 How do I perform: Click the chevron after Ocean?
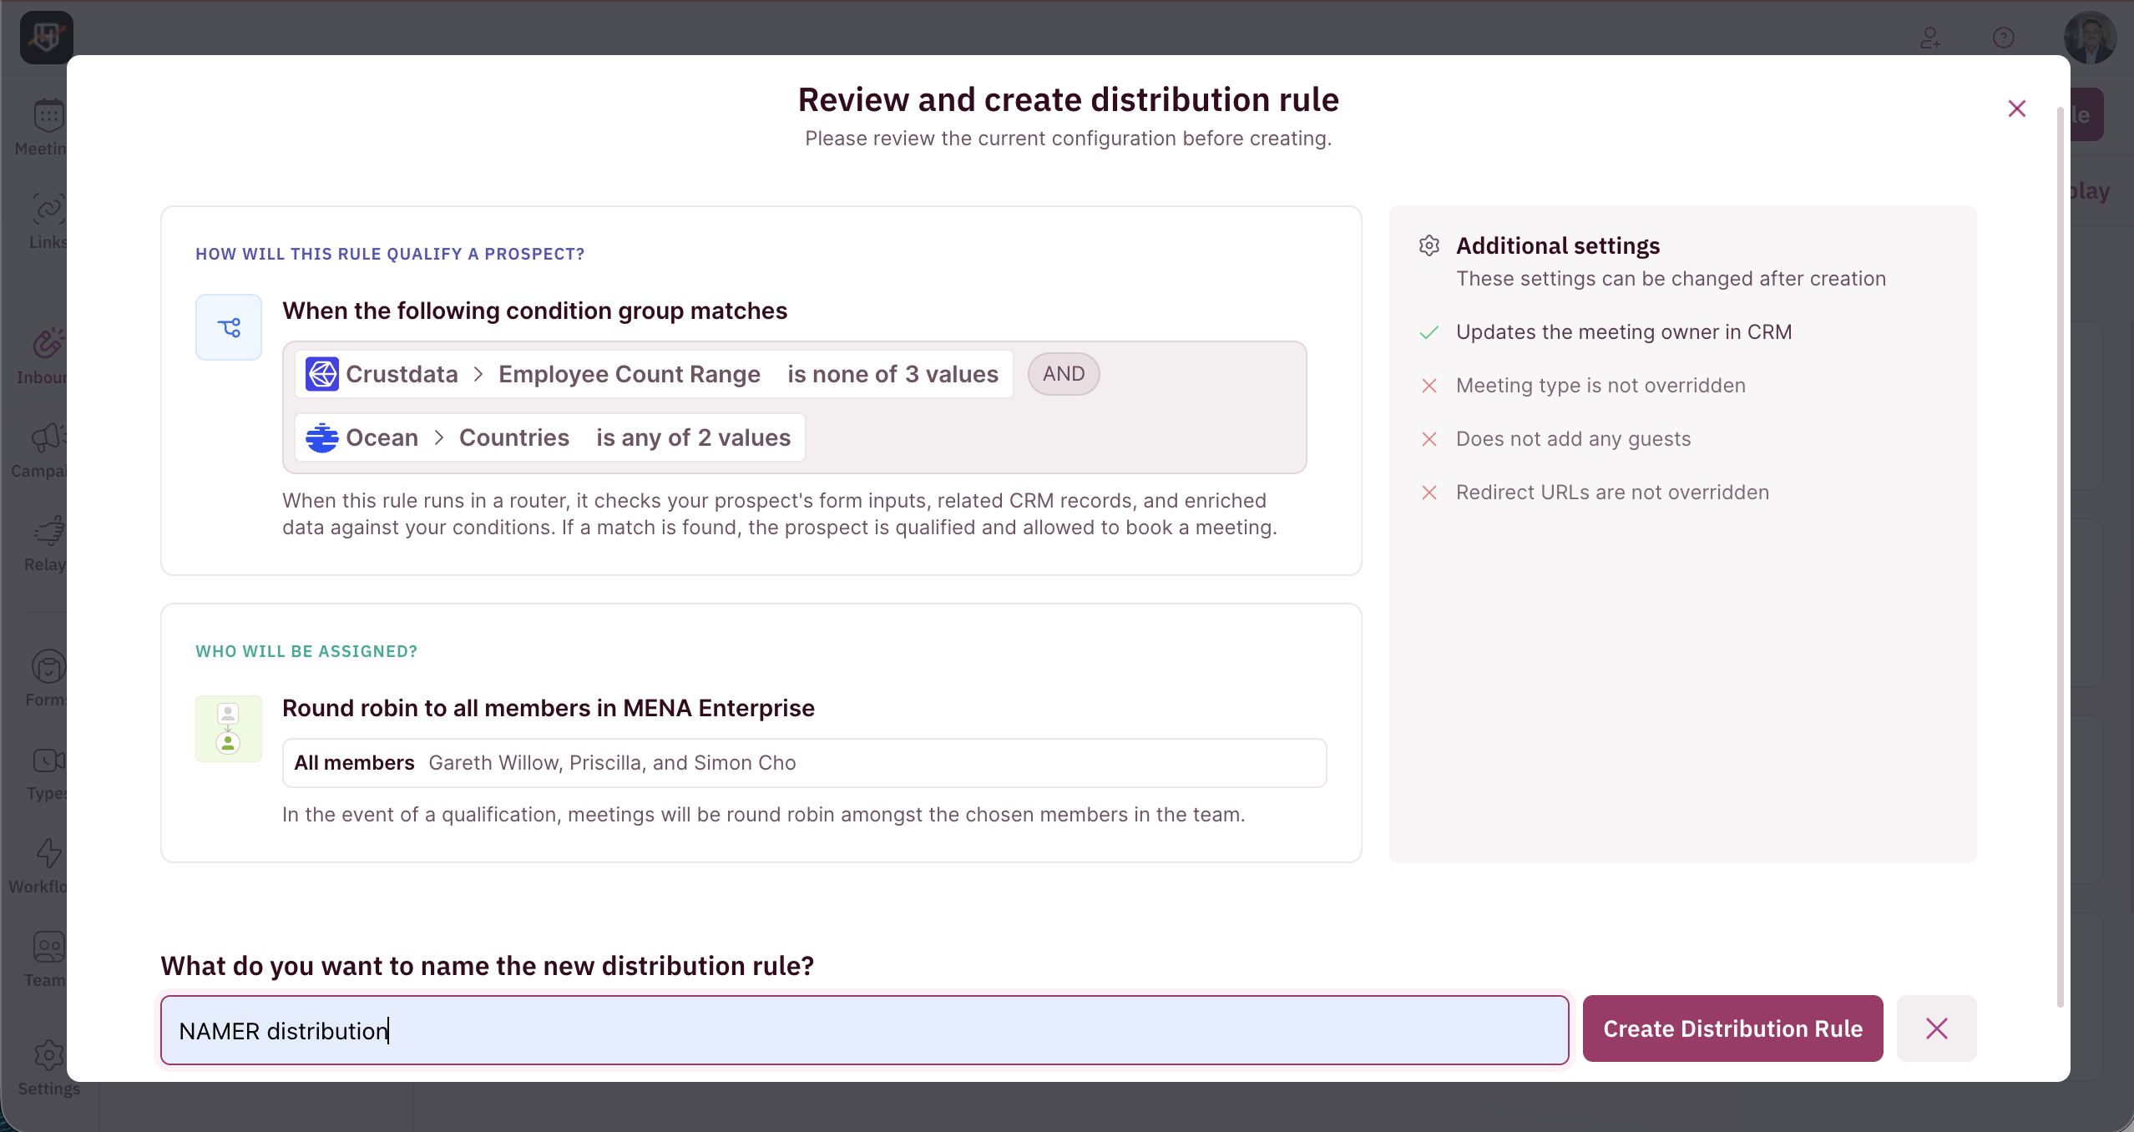point(439,437)
